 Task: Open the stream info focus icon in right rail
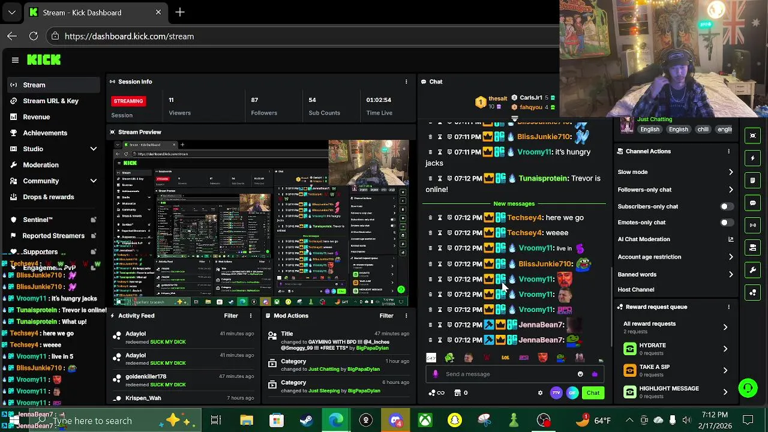753,136
